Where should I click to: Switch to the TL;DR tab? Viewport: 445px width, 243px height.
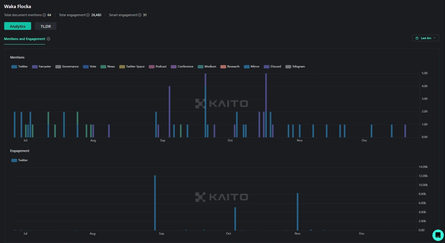pos(46,26)
